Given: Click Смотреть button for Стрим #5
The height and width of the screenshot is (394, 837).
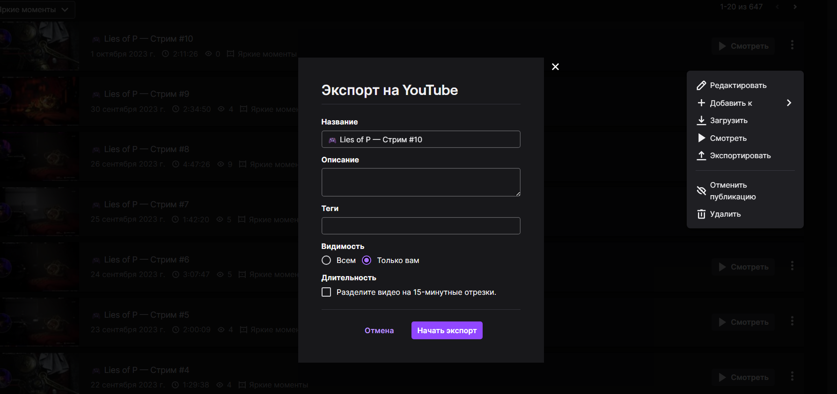Looking at the screenshot, I should pyautogui.click(x=743, y=322).
